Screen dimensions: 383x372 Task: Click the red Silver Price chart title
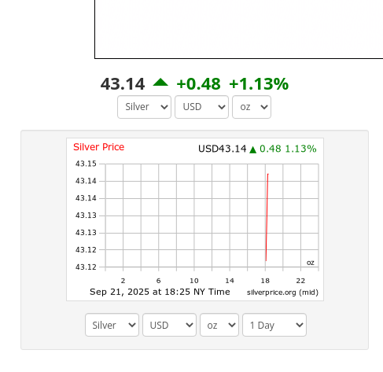click(98, 147)
